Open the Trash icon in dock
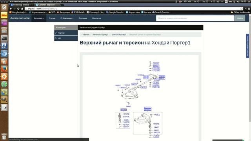This screenshot has height=141, width=251. click(4, 136)
